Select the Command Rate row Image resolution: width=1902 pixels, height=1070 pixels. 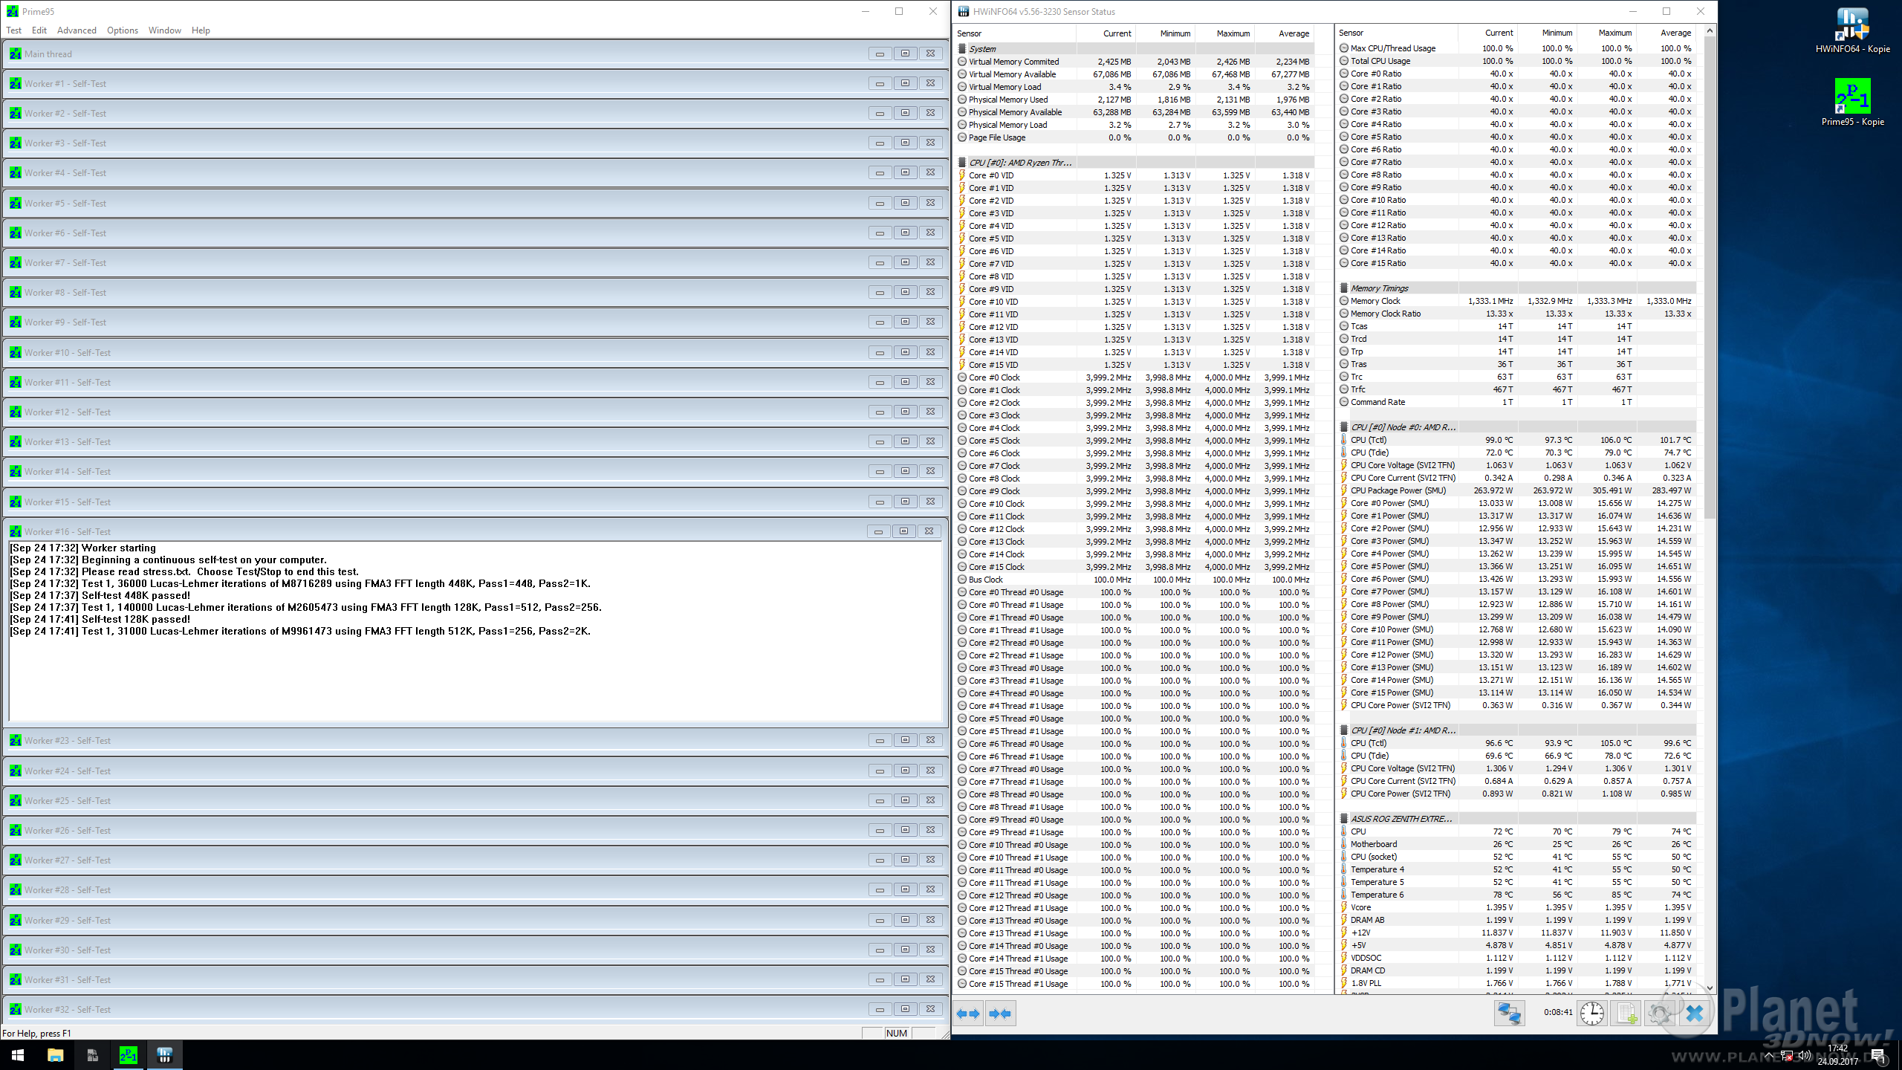(1516, 402)
